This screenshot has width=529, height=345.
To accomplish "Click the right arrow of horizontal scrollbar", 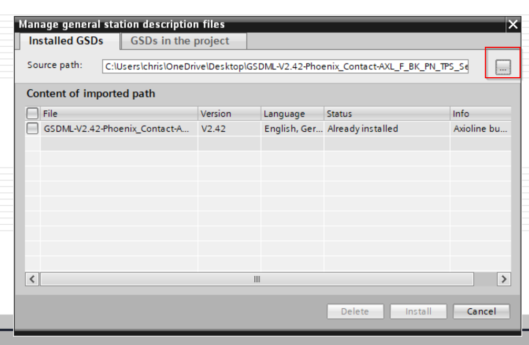I will [x=504, y=279].
